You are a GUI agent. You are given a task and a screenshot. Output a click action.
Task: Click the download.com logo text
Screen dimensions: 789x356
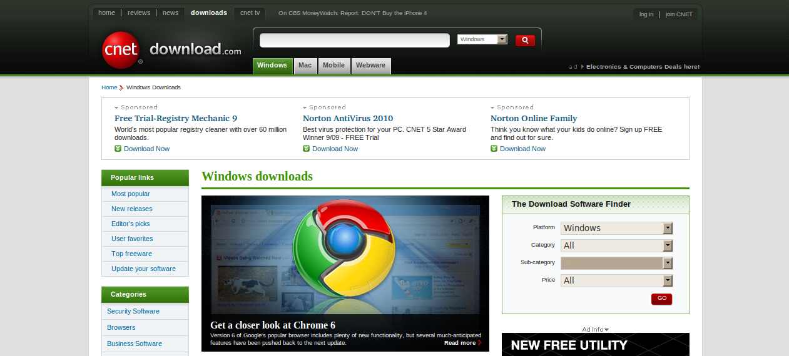195,50
